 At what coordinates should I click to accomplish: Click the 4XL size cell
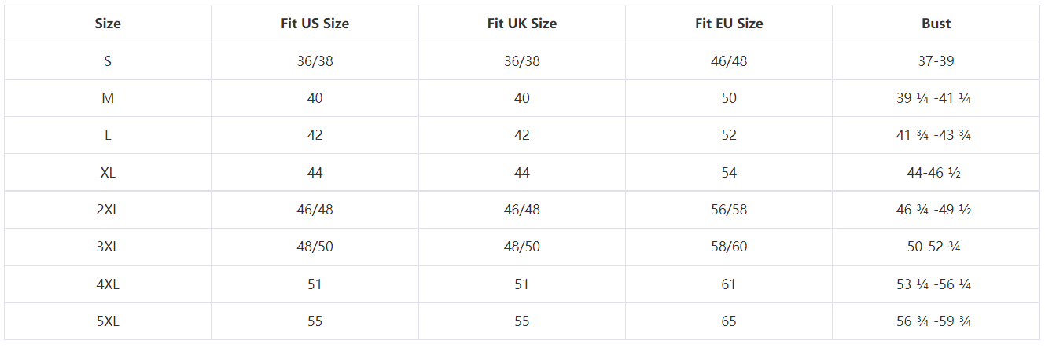[x=108, y=284]
